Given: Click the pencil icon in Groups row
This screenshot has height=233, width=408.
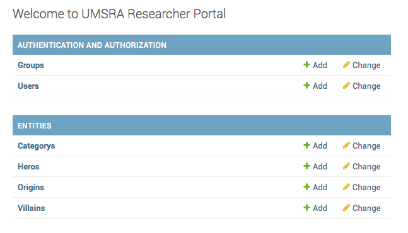Looking at the screenshot, I should (x=346, y=65).
